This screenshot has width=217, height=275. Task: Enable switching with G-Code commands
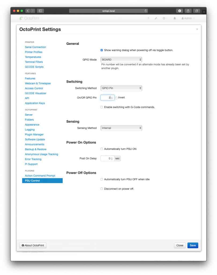click(x=102, y=107)
